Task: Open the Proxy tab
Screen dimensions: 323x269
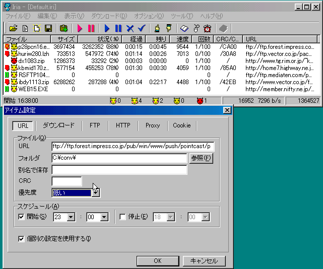Action: 152,125
